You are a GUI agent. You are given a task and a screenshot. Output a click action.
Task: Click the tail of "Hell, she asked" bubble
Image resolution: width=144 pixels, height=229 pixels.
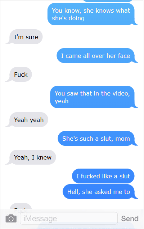tap(136, 197)
